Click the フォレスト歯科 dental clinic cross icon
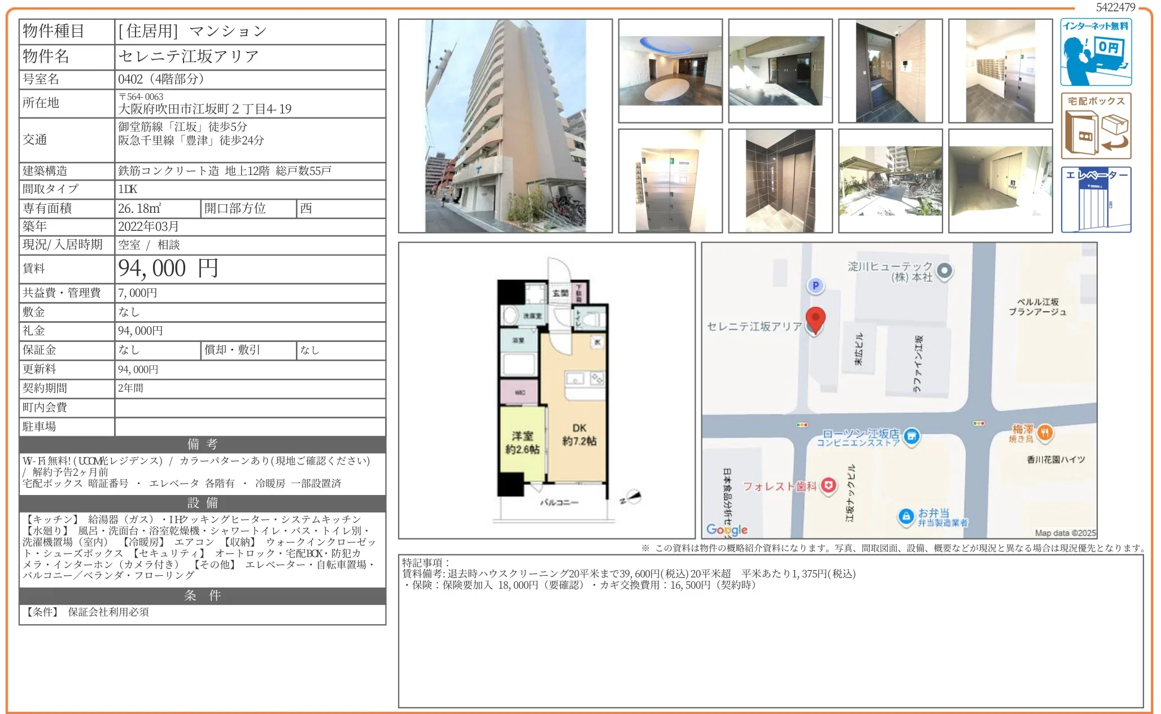The width and height of the screenshot is (1161, 714). coord(828,484)
